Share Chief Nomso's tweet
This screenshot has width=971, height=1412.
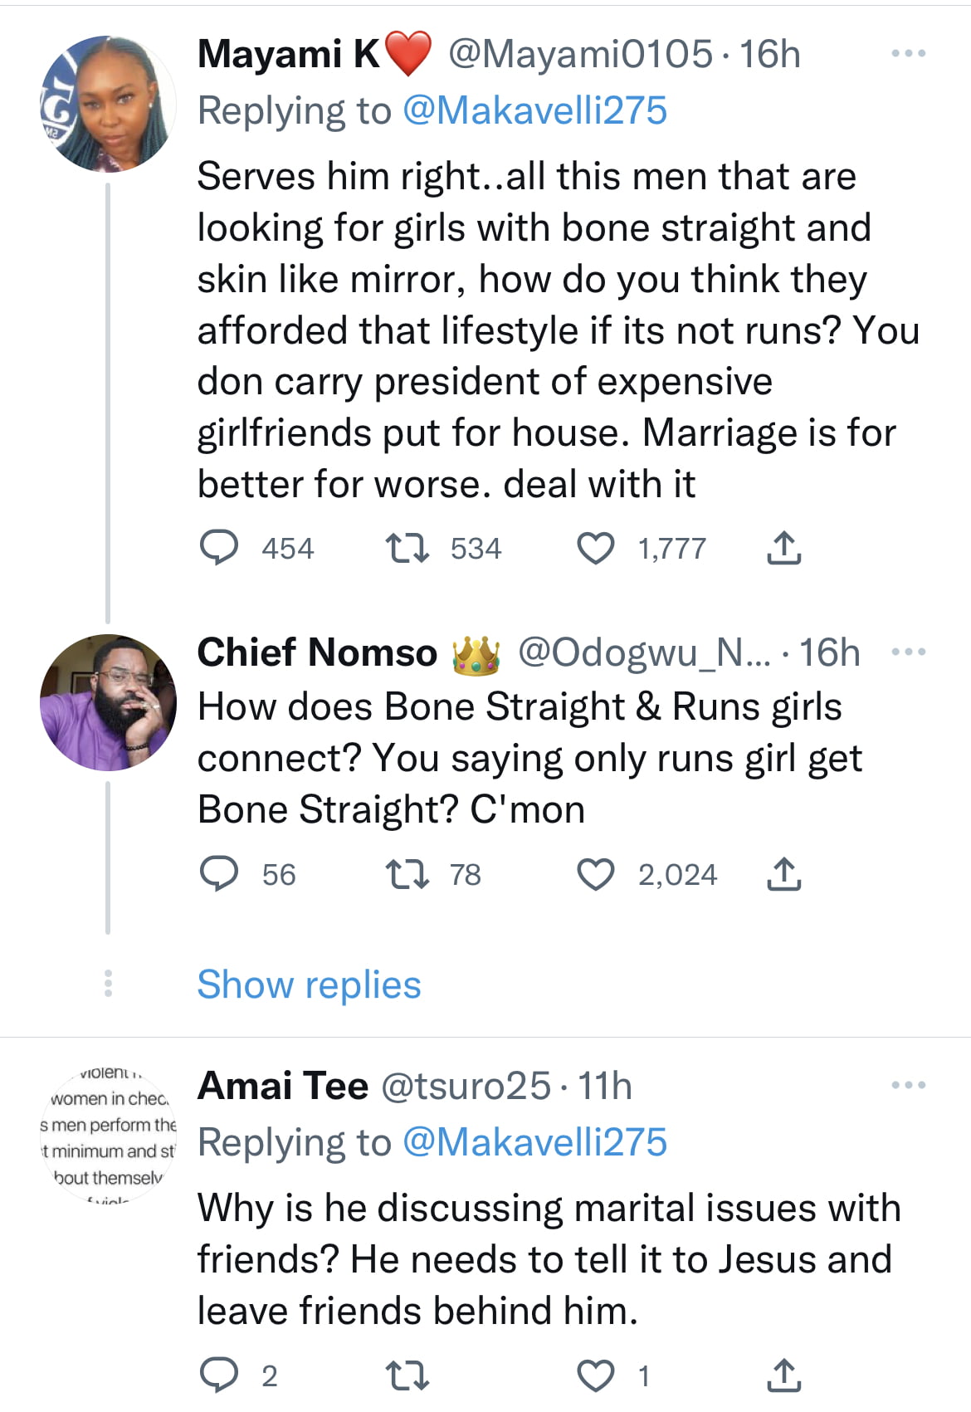click(x=783, y=874)
